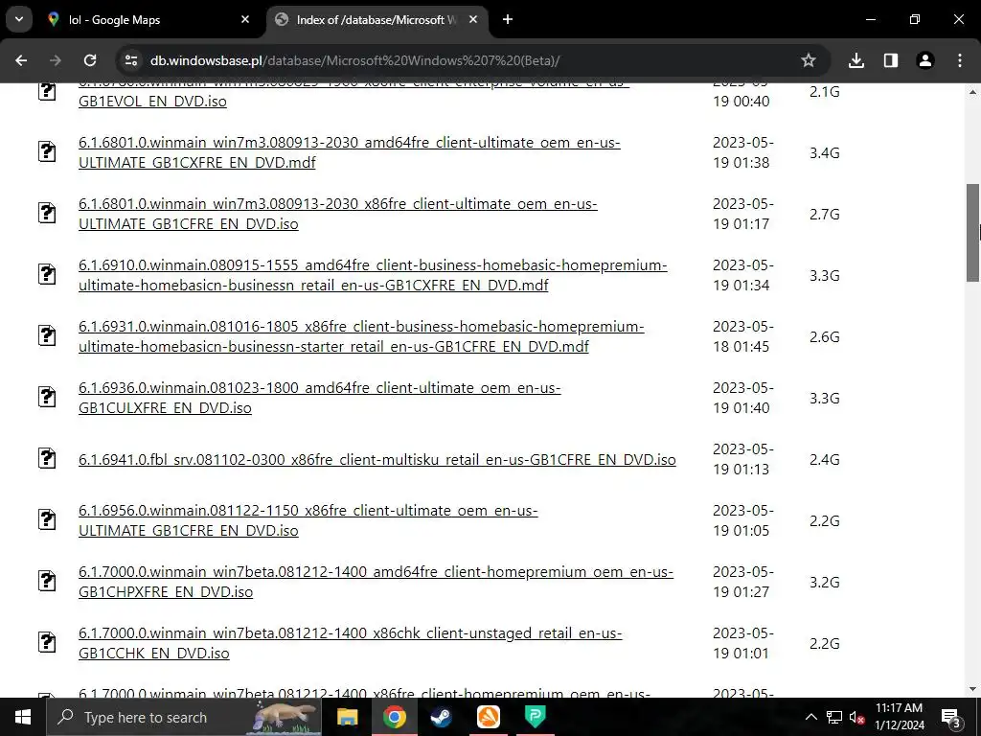Click file icon beside GB1EVOL_EN_DVD.iso row
Viewport: 981px width, 736px height.
pos(47,91)
